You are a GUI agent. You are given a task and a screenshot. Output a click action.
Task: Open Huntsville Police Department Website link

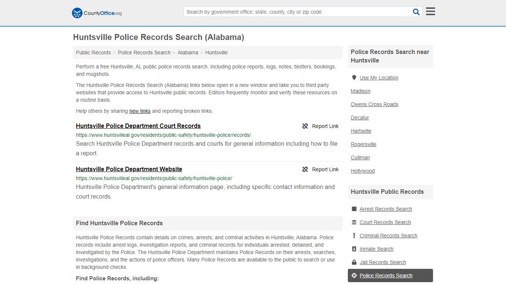pos(129,169)
